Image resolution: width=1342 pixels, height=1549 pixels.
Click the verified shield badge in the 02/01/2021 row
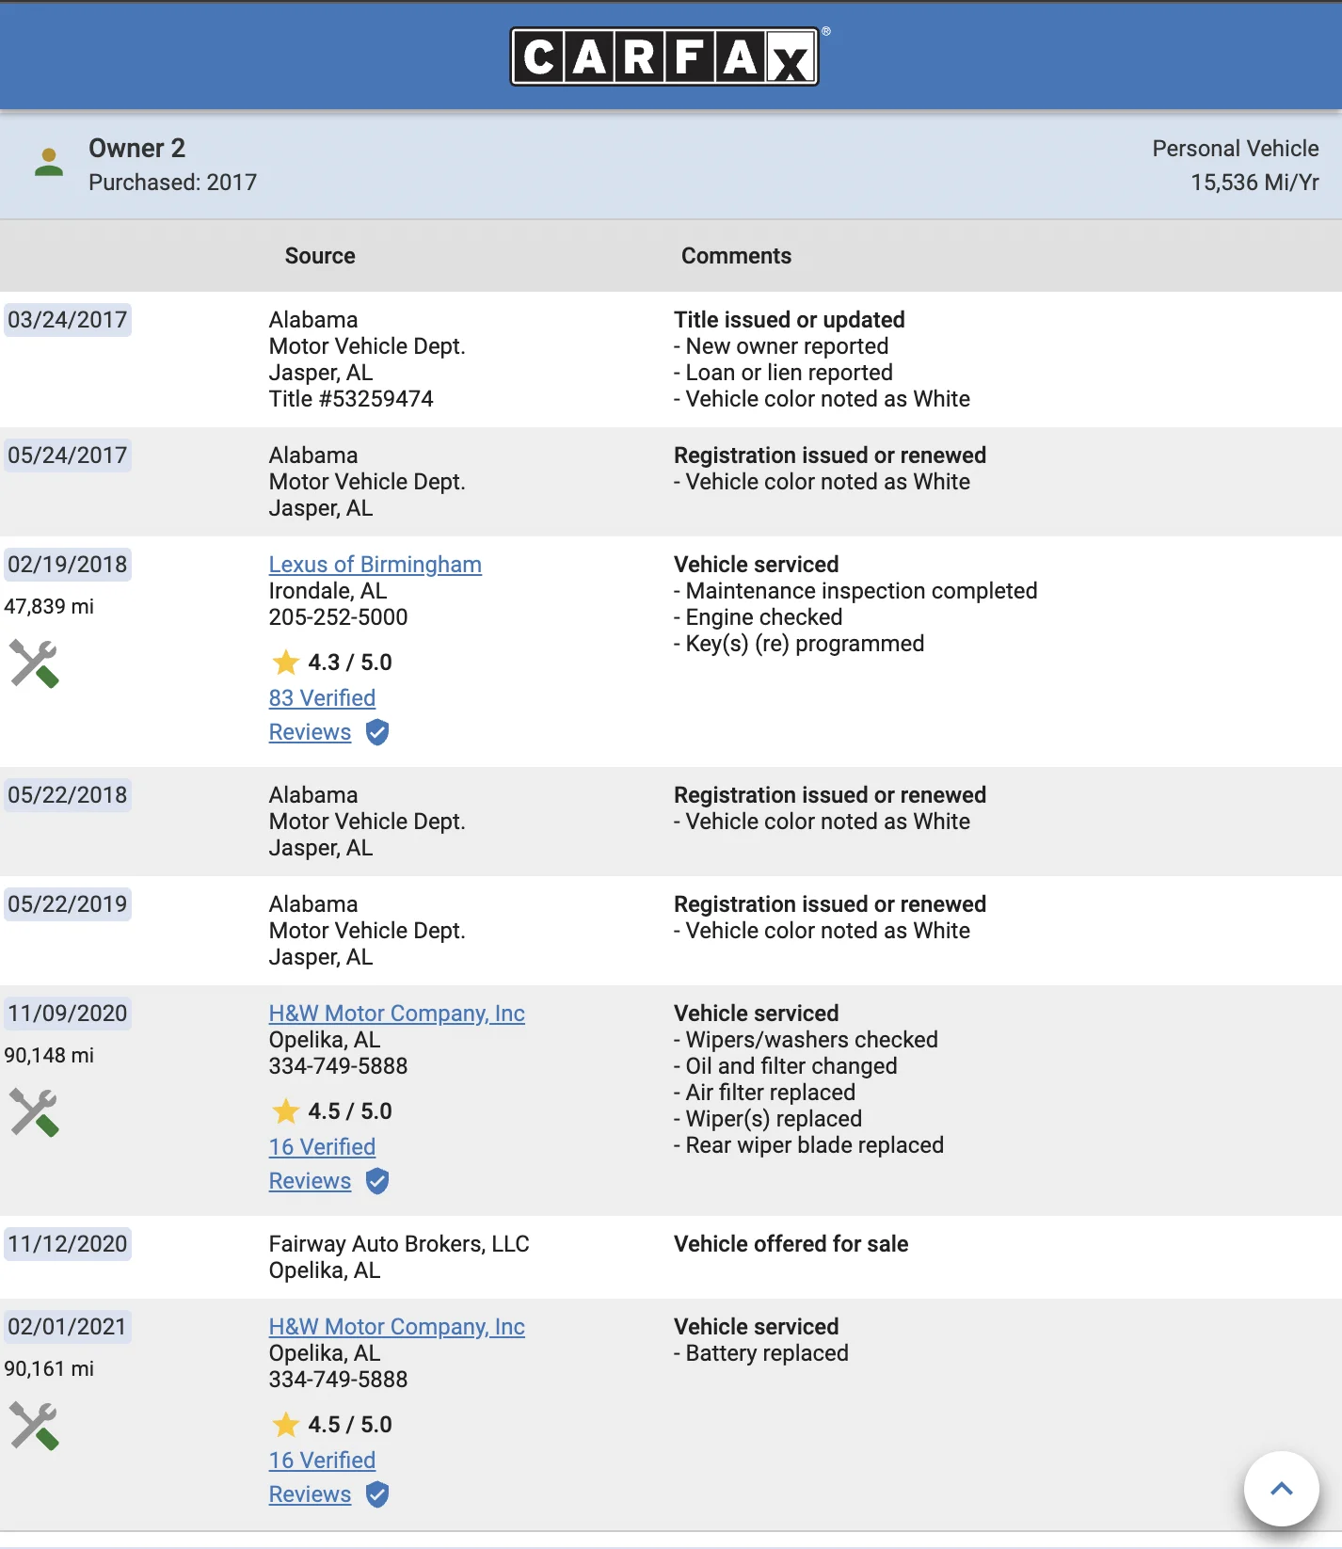tap(377, 1494)
